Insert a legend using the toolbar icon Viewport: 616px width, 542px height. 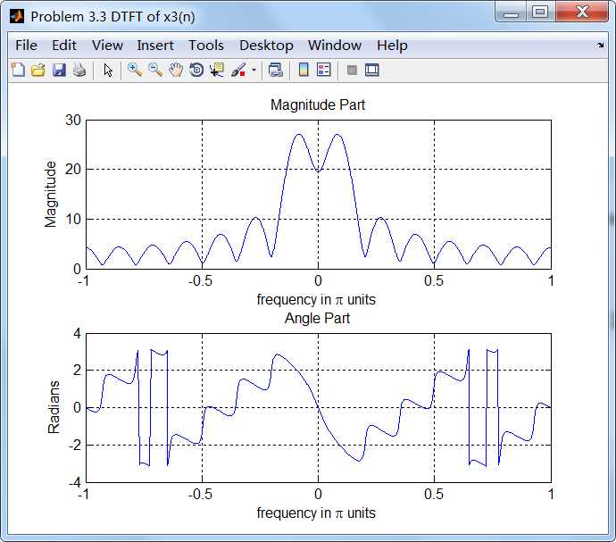pos(324,70)
